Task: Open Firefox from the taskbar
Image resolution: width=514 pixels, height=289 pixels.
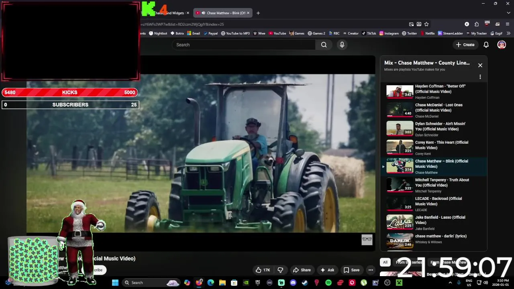Action: (199, 283)
